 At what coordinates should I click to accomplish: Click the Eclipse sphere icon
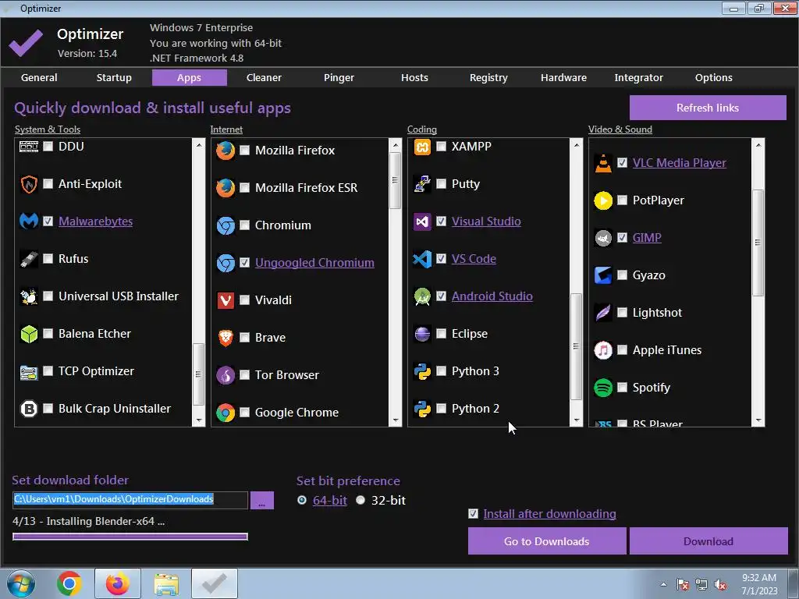tap(422, 334)
